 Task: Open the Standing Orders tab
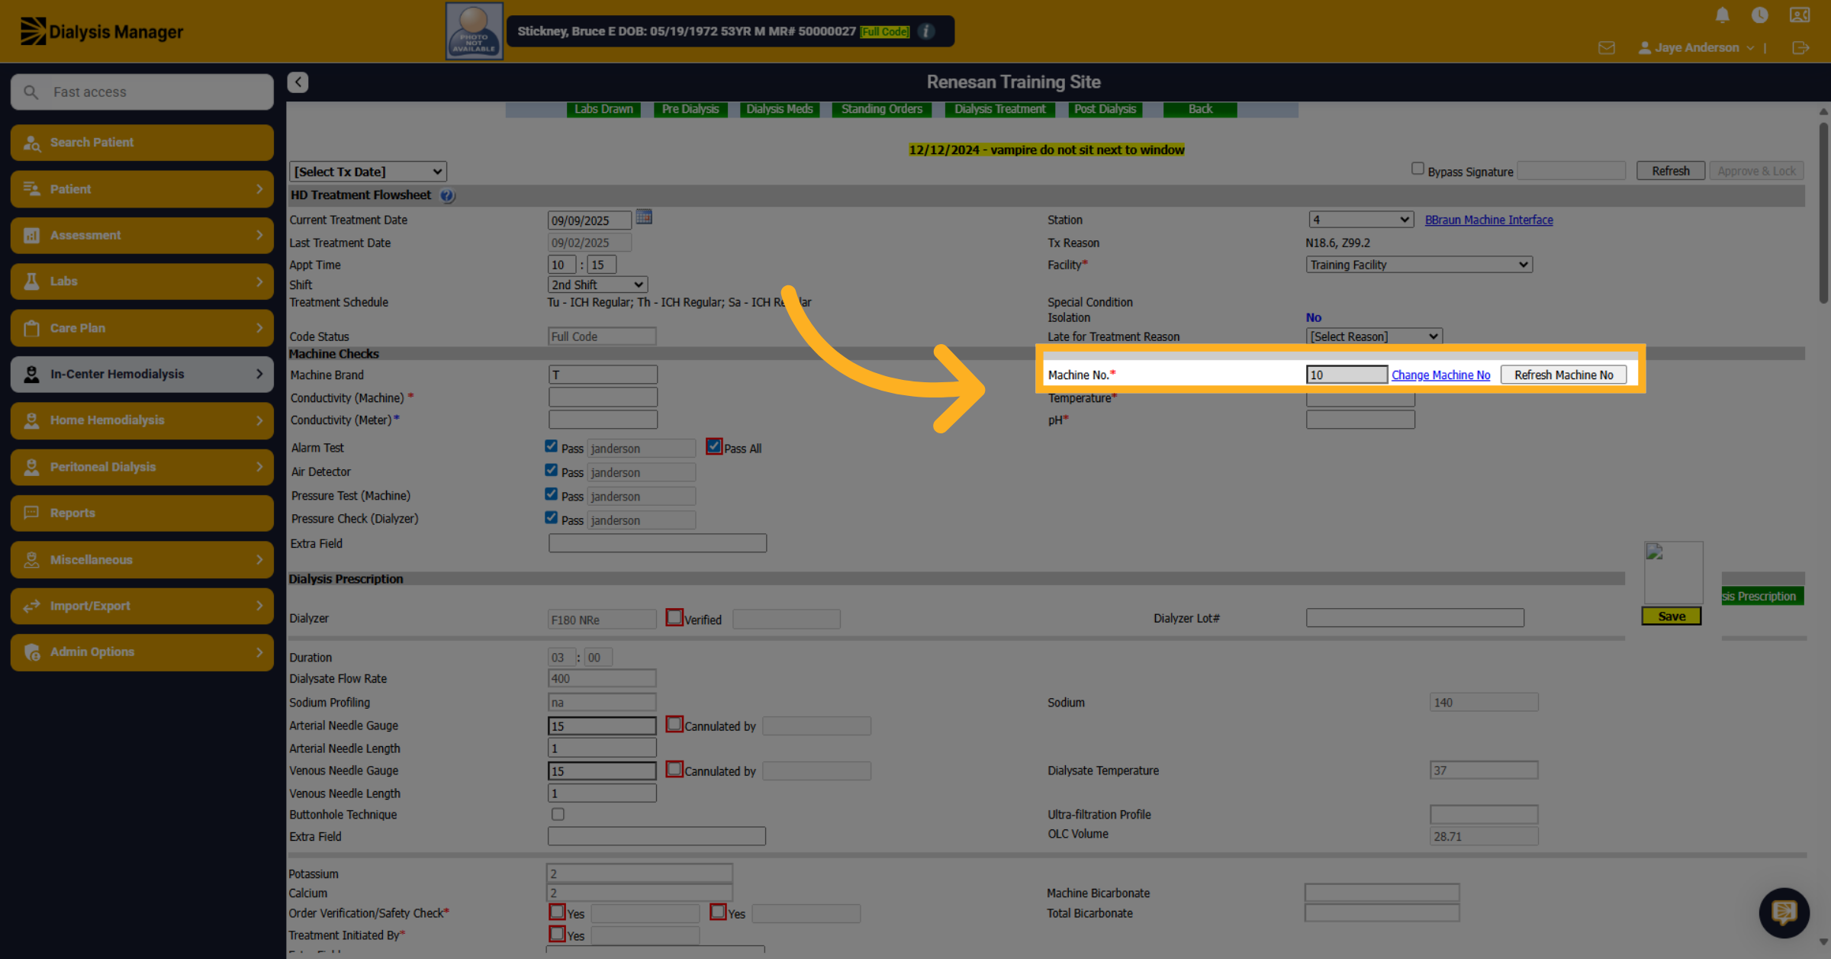(882, 109)
